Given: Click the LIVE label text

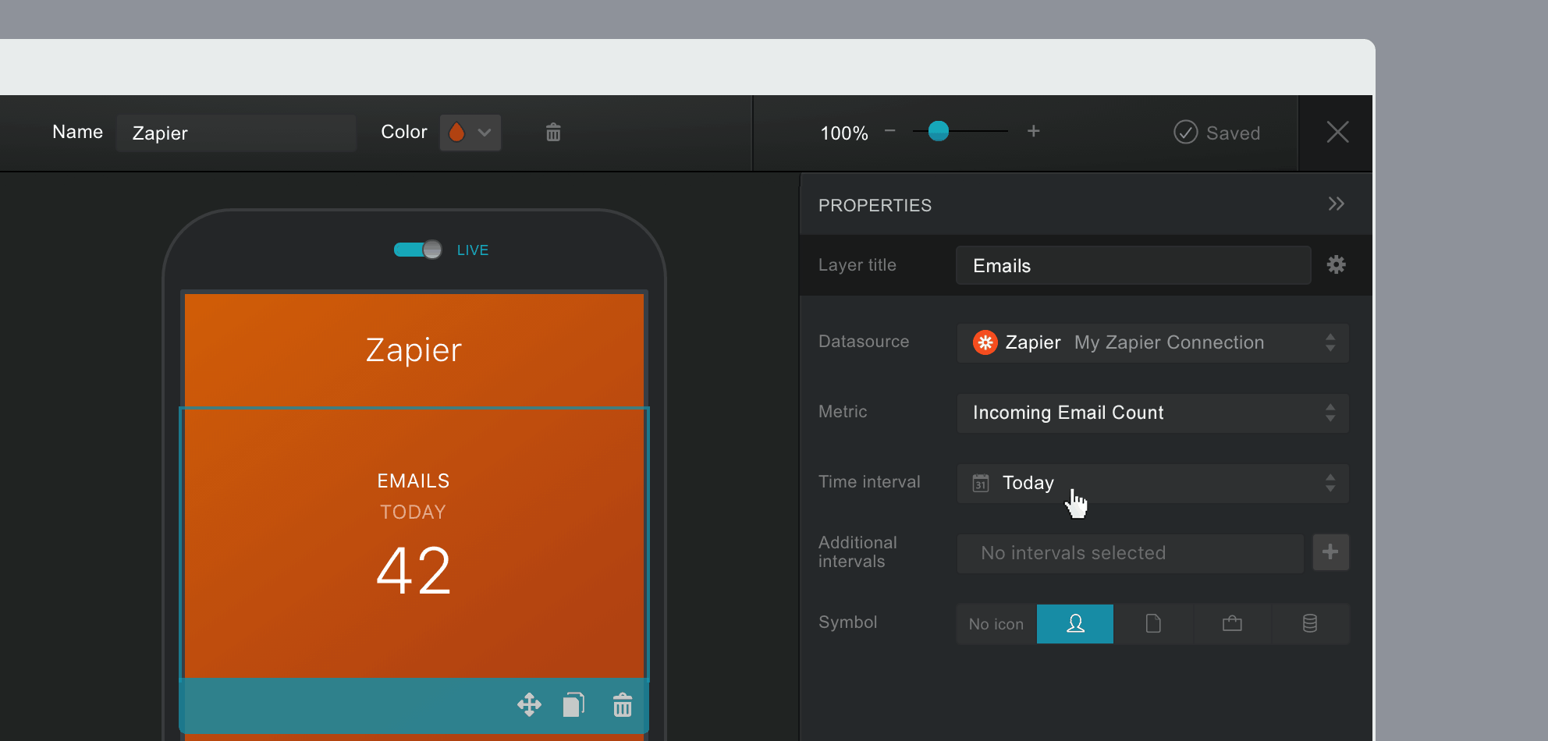Looking at the screenshot, I should coord(473,250).
